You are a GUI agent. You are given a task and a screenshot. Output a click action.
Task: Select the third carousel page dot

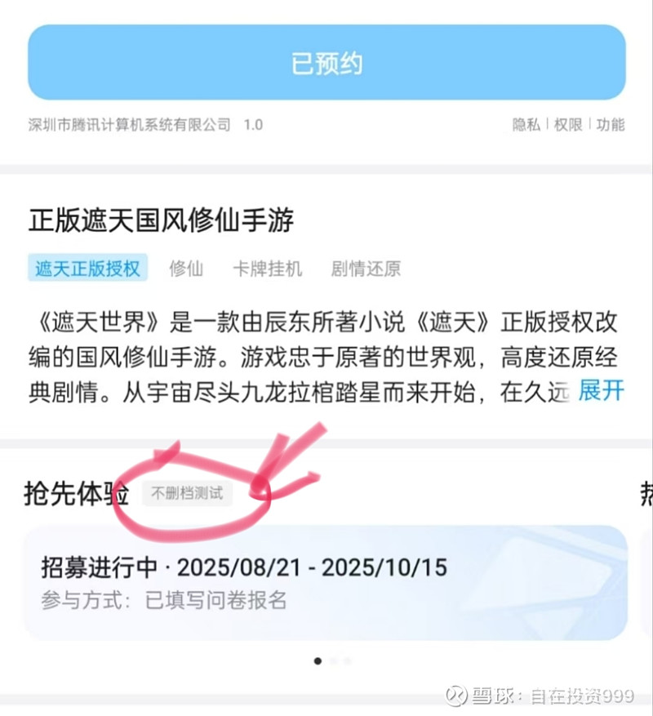coord(348,660)
